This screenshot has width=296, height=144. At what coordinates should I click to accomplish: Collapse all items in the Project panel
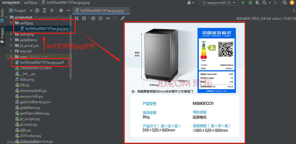(x=52, y=10)
